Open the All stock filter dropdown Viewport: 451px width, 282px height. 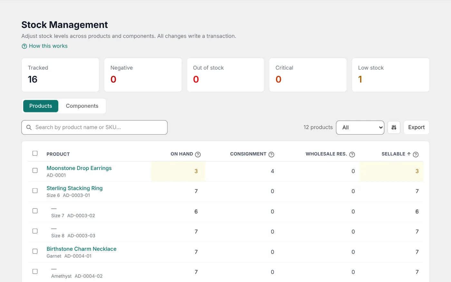pyautogui.click(x=360, y=127)
